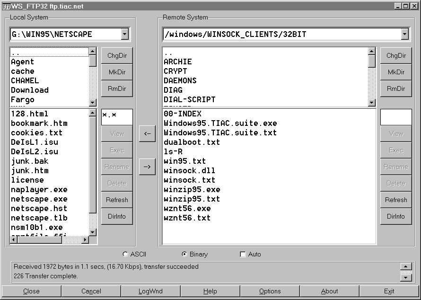The width and height of the screenshot is (421, 300).
Task: Click remote RmDir button
Action: pyautogui.click(x=396, y=89)
